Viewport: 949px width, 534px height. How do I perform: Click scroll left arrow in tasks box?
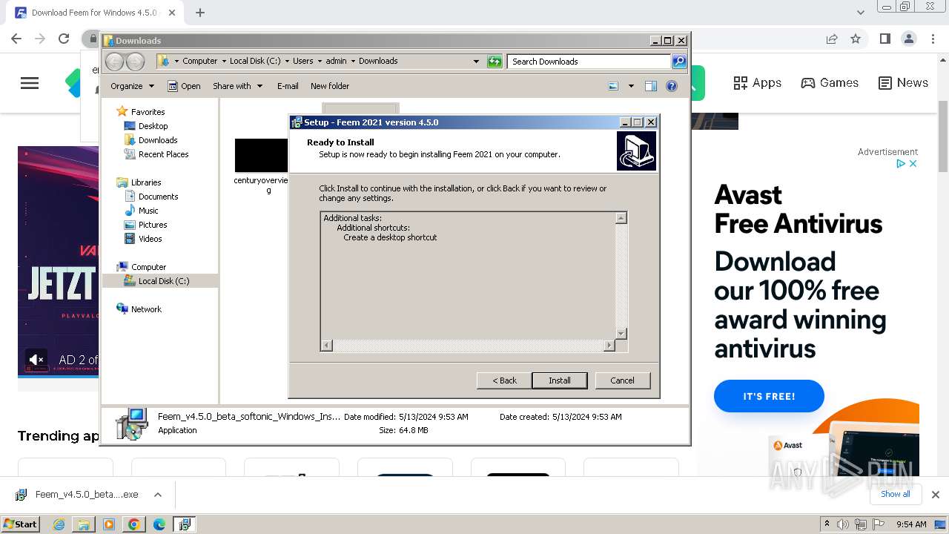[327, 346]
